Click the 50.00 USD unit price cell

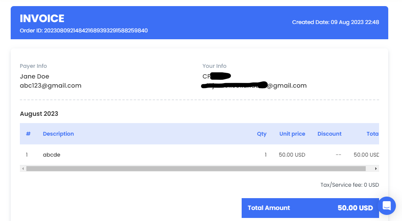point(292,155)
